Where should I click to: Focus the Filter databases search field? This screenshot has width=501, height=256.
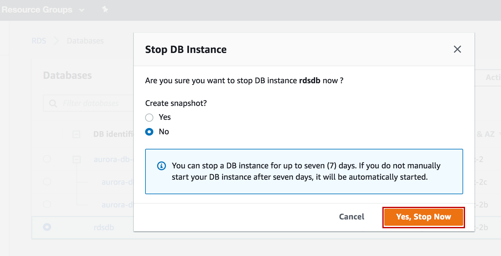point(88,103)
